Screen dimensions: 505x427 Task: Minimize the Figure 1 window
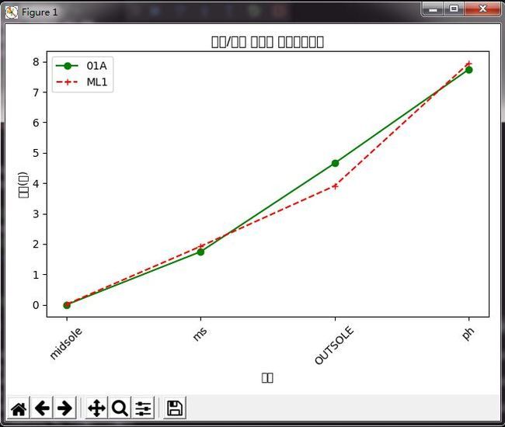click(434, 9)
